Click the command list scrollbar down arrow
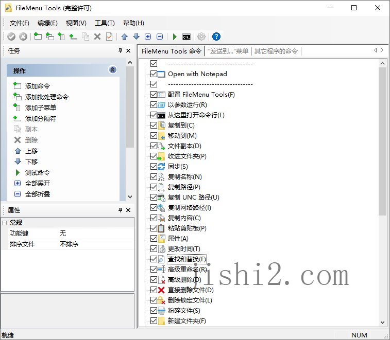This screenshot has height=340, width=390. tap(383, 323)
